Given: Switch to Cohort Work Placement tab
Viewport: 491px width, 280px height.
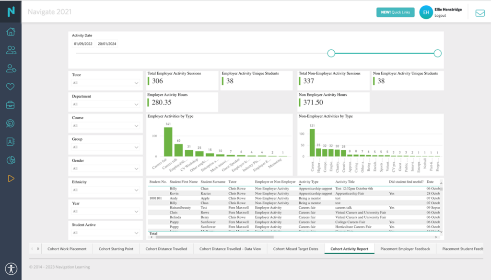Looking at the screenshot, I should click(x=67, y=249).
